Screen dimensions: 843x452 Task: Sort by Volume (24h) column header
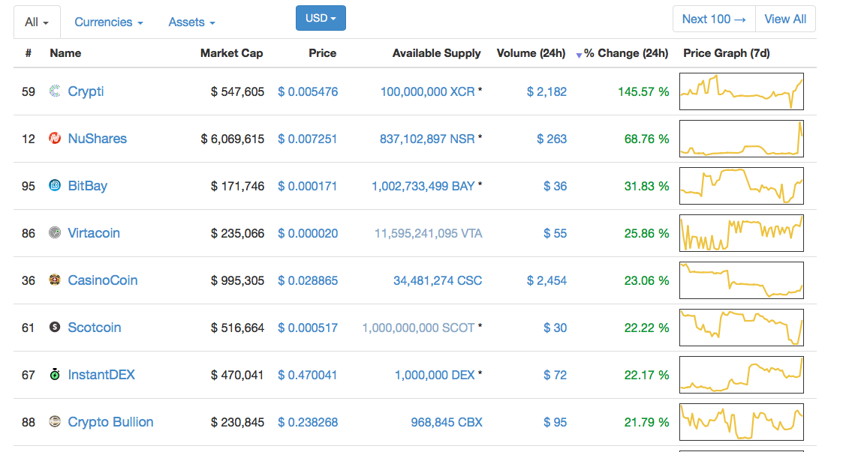tap(531, 53)
